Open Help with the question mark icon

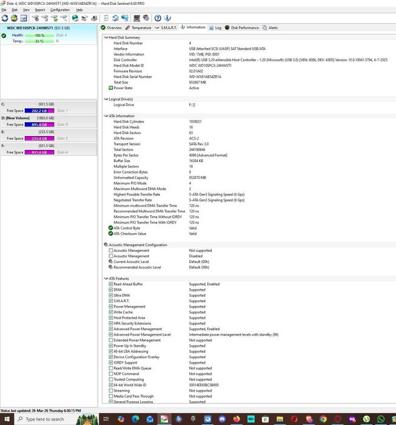pyautogui.click(x=158, y=18)
